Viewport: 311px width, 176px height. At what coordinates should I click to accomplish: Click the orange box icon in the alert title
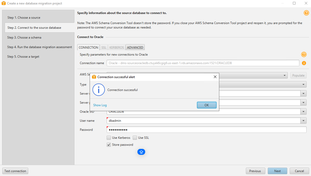click(x=94, y=77)
